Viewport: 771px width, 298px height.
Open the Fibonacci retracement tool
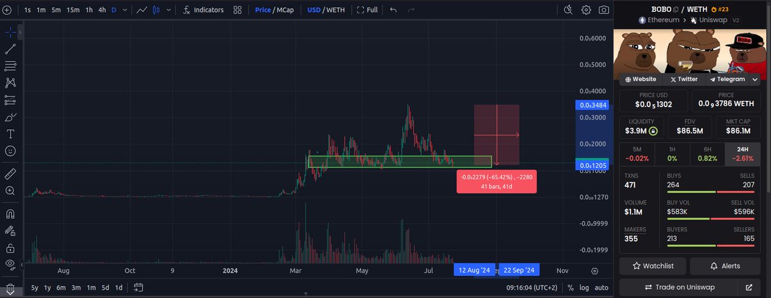point(10,66)
